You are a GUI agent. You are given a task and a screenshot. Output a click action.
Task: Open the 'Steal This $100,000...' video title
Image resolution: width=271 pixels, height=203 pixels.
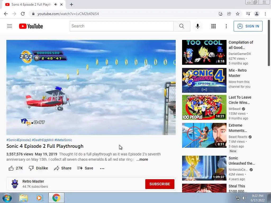(x=237, y=188)
